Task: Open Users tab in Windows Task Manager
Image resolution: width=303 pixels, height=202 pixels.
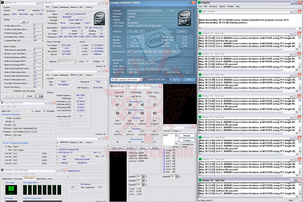Action: point(50,179)
